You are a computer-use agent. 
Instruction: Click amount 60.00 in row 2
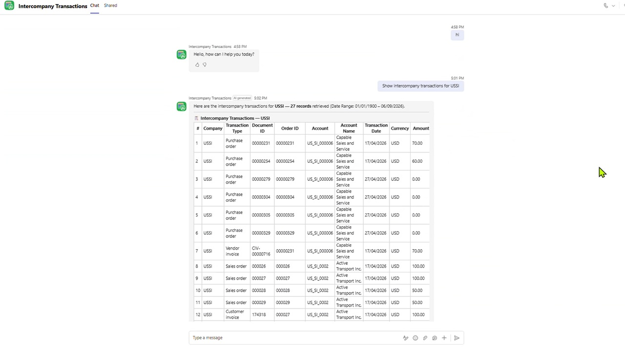[417, 161]
